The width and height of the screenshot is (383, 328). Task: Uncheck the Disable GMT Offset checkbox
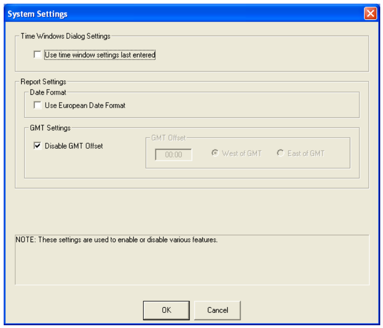[37, 146]
